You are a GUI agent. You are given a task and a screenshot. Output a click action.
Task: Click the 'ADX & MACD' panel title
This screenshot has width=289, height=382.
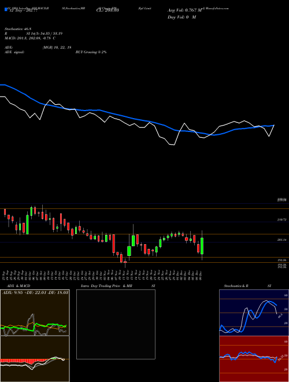tap(18, 286)
